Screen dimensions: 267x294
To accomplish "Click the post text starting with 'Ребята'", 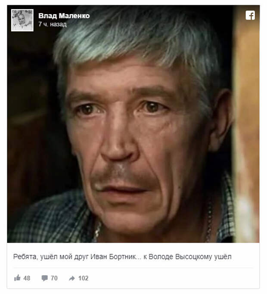I will click(x=122, y=257).
